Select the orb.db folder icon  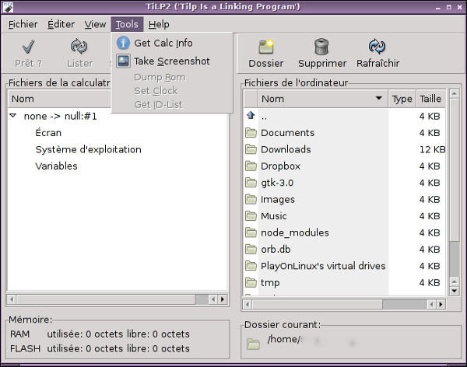(251, 249)
